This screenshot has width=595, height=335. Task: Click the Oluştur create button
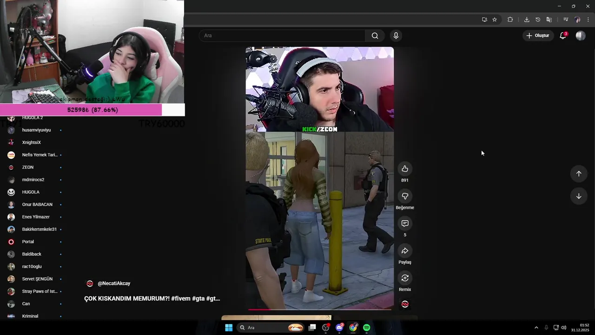click(538, 36)
